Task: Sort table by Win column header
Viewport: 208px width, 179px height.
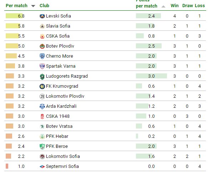Action: pyautogui.click(x=174, y=6)
